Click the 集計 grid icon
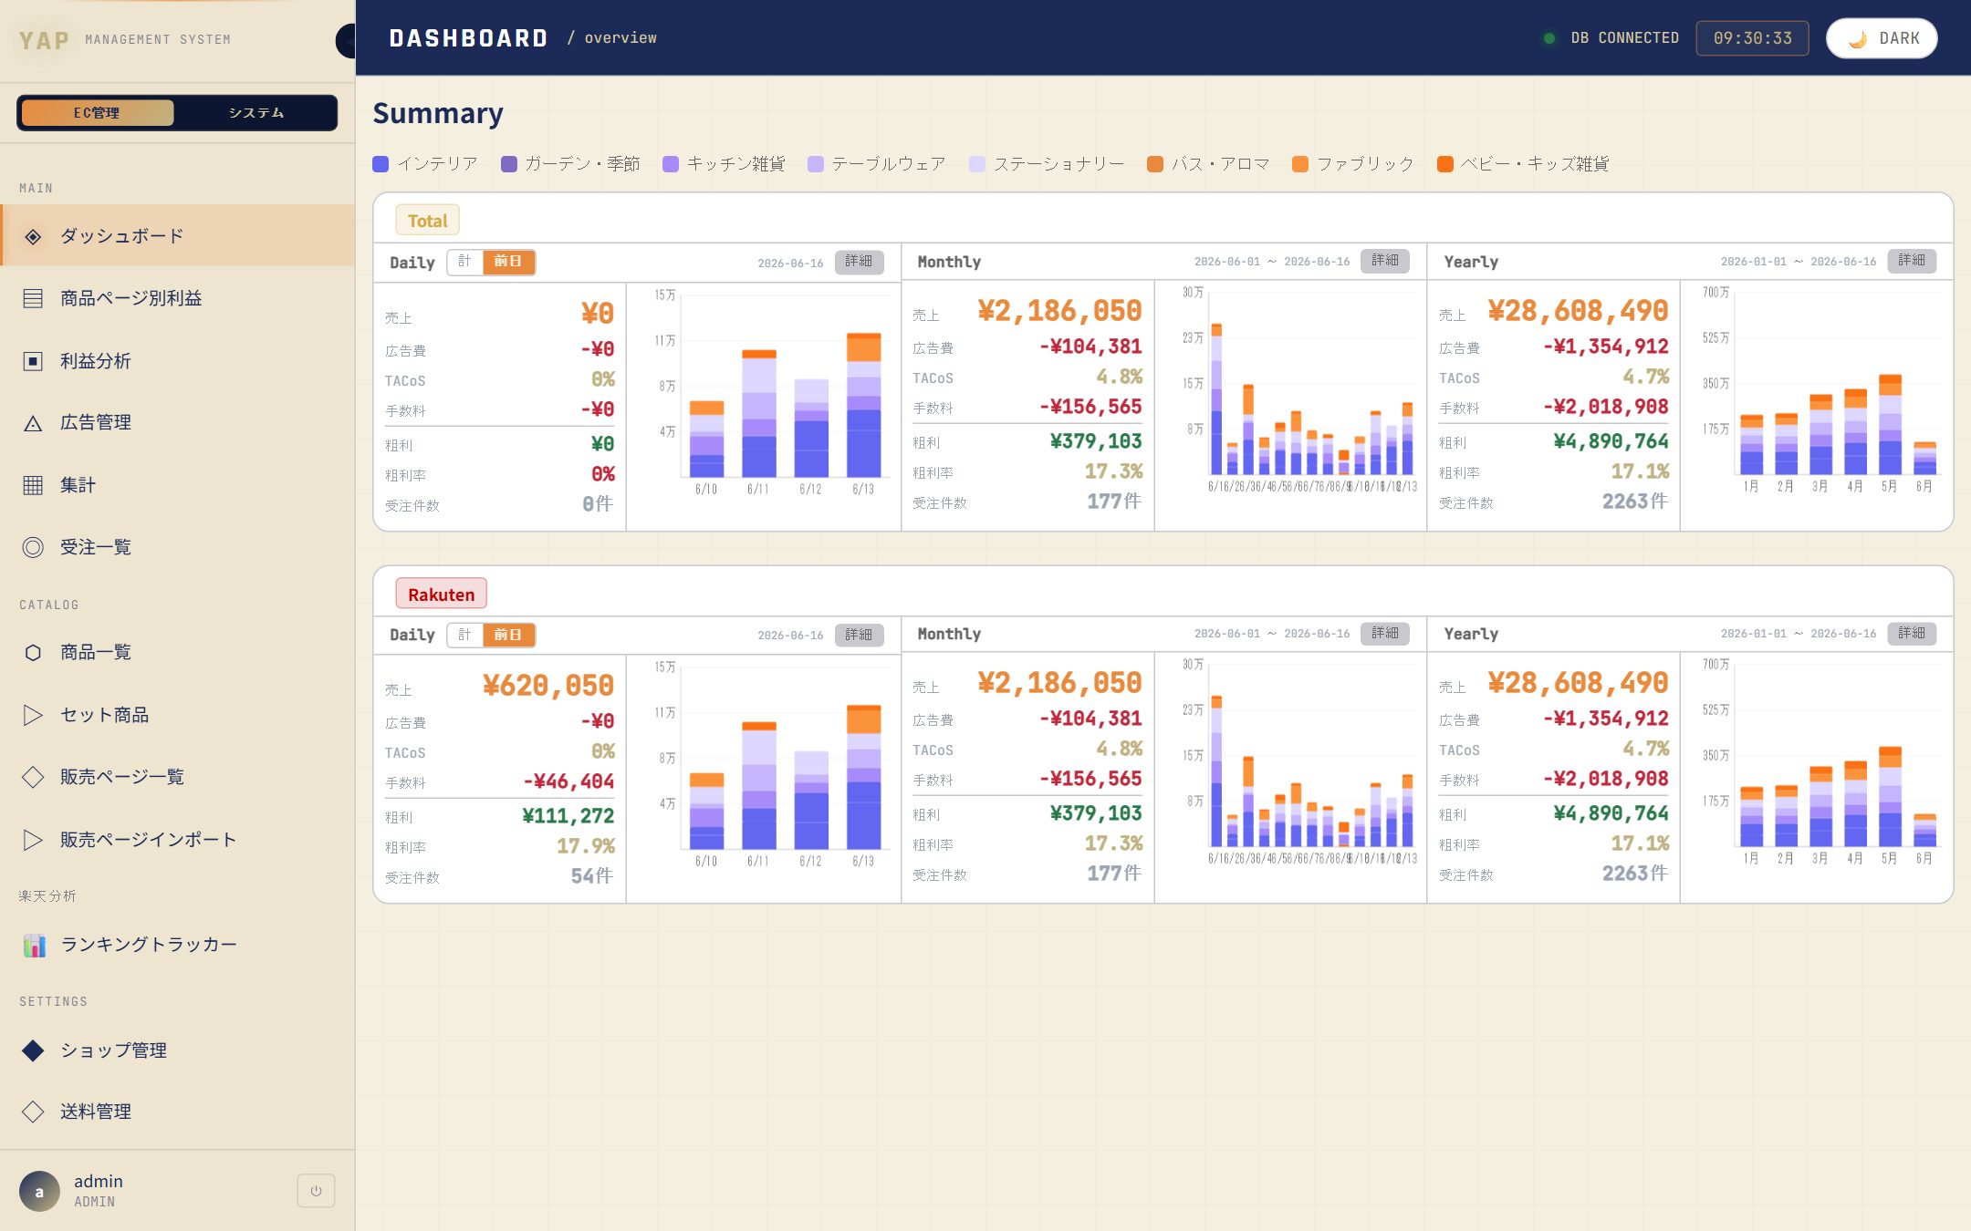1971x1231 pixels. [33, 485]
